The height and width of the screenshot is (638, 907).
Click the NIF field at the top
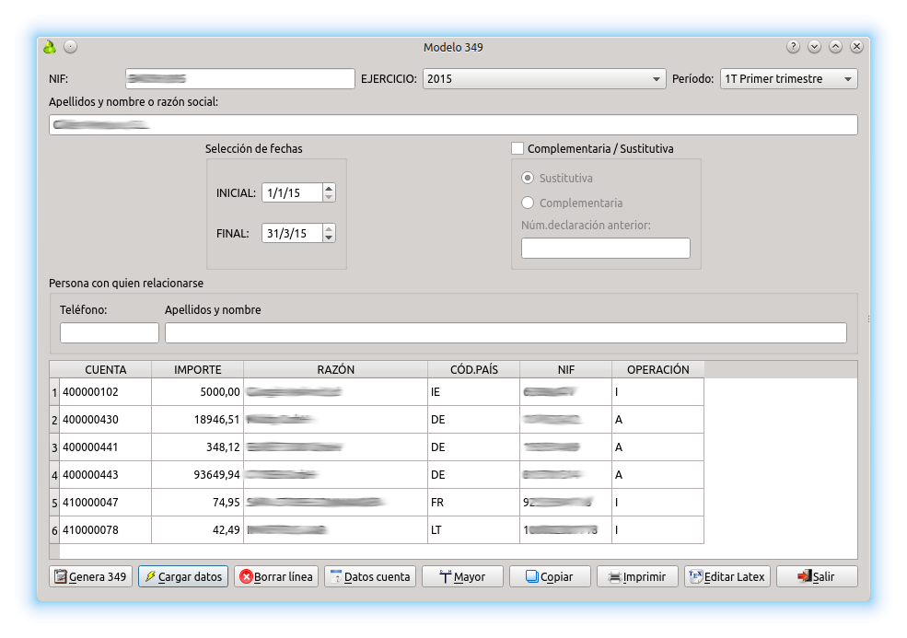[240, 78]
